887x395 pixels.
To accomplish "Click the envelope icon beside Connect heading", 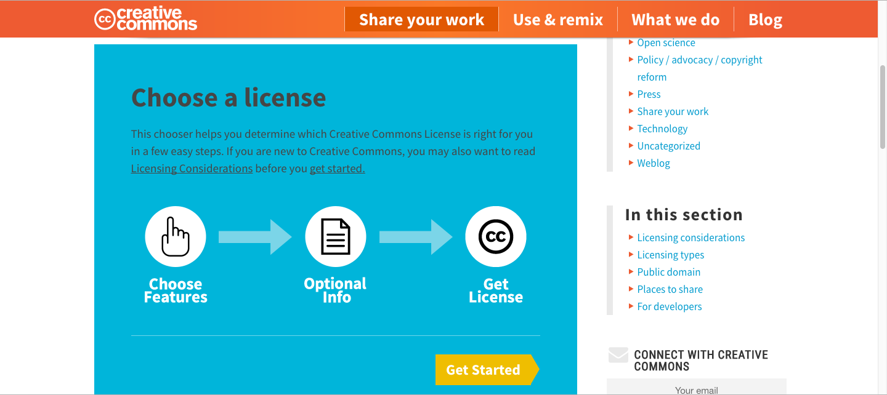I will point(618,355).
